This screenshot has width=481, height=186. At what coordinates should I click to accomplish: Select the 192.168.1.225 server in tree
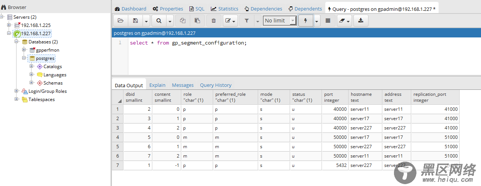[x=36, y=25]
